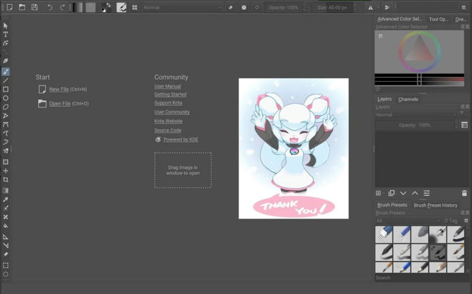Reload the original brush preset
The image size is (472, 294).
pos(257,8)
